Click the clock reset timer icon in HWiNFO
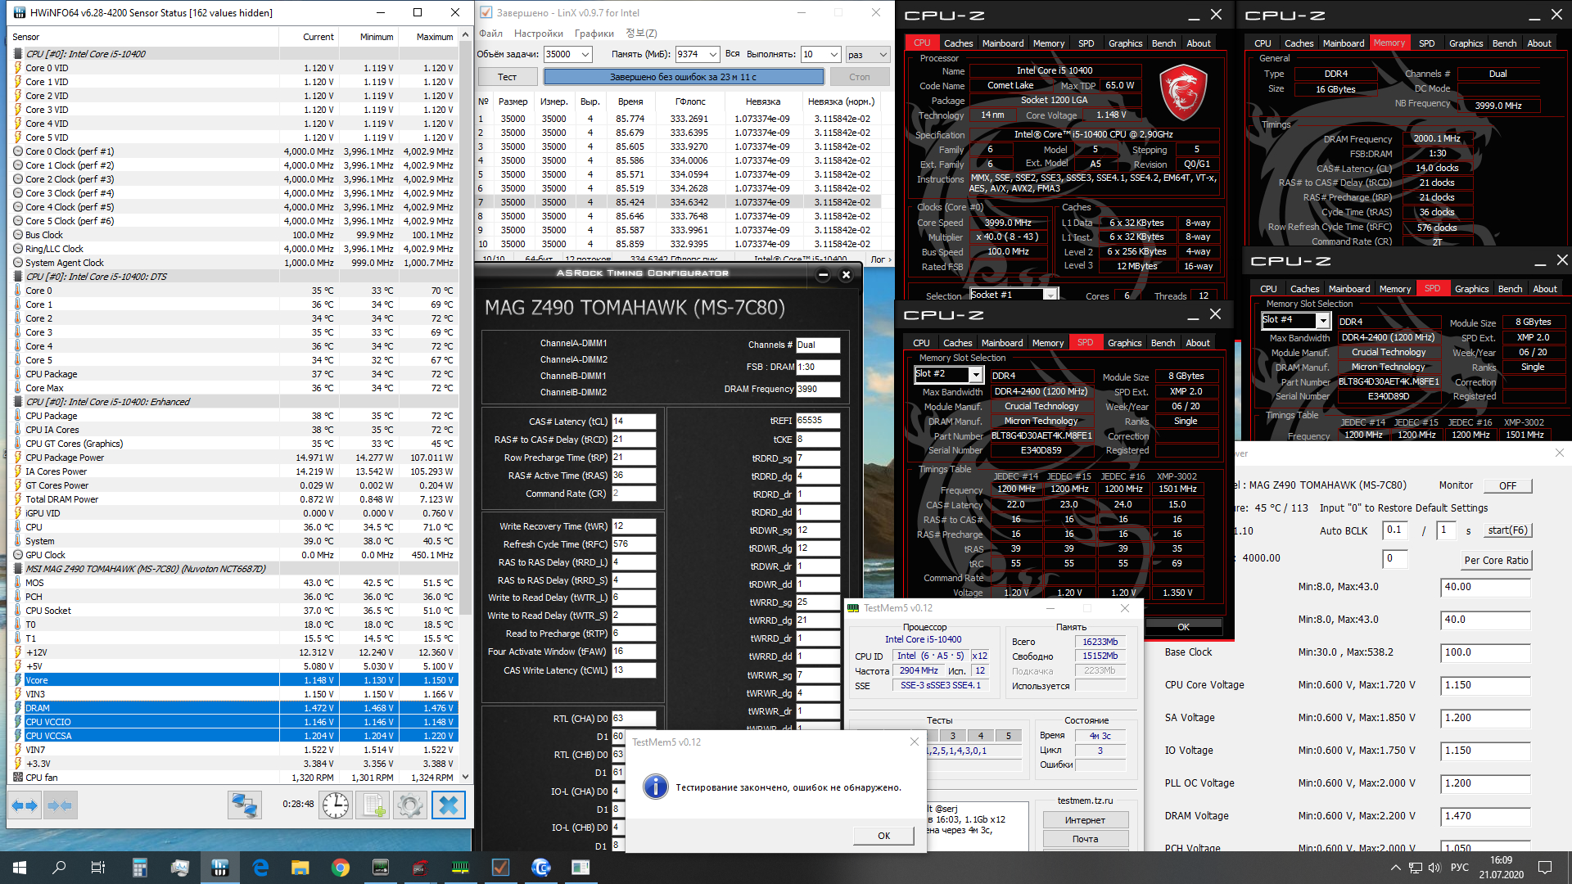This screenshot has width=1572, height=884. [336, 805]
